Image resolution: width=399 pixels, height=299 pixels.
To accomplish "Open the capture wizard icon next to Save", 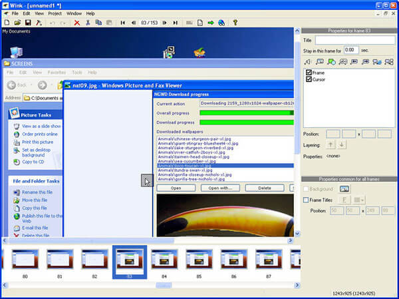I will [x=39, y=23].
